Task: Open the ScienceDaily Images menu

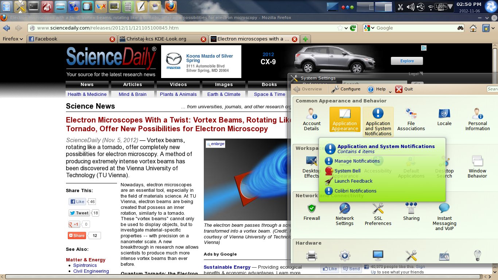Action: coord(224,85)
